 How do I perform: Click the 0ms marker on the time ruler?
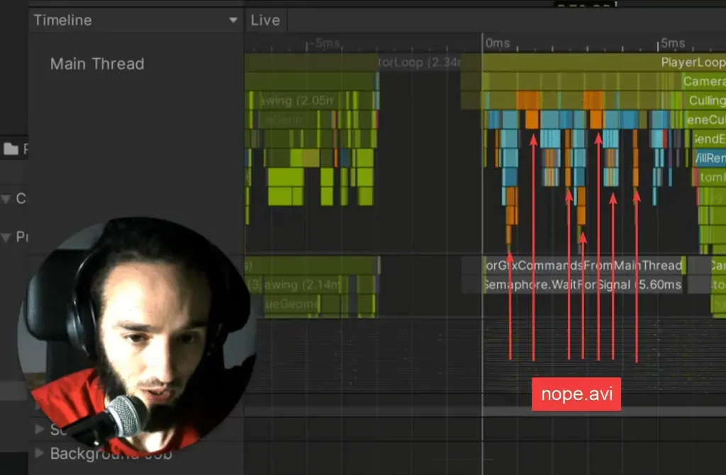(x=497, y=43)
